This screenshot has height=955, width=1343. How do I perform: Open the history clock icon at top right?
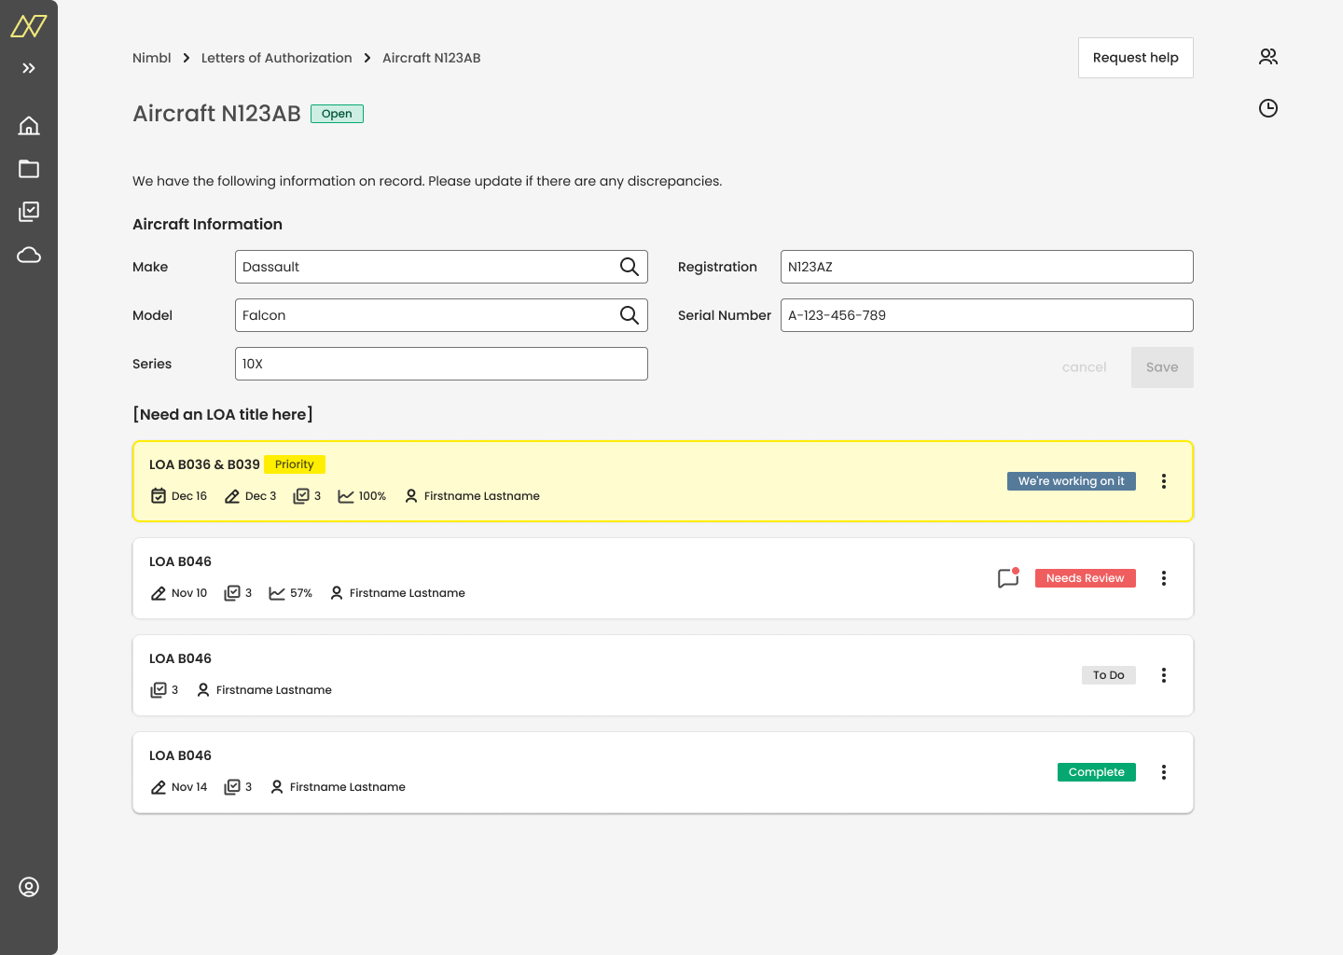(1268, 108)
